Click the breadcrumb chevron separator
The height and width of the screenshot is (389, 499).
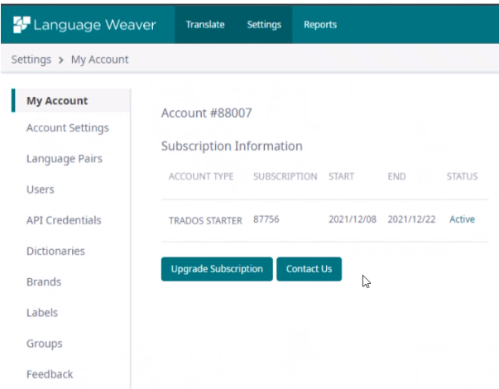pyautogui.click(x=60, y=60)
